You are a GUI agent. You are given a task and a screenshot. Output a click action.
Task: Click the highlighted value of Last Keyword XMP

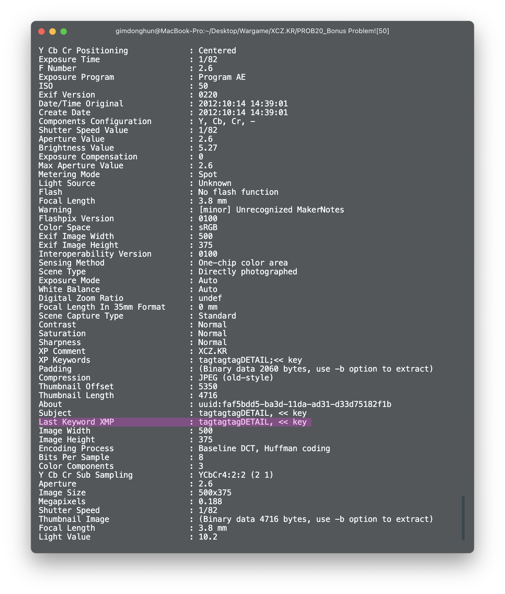(x=252, y=422)
